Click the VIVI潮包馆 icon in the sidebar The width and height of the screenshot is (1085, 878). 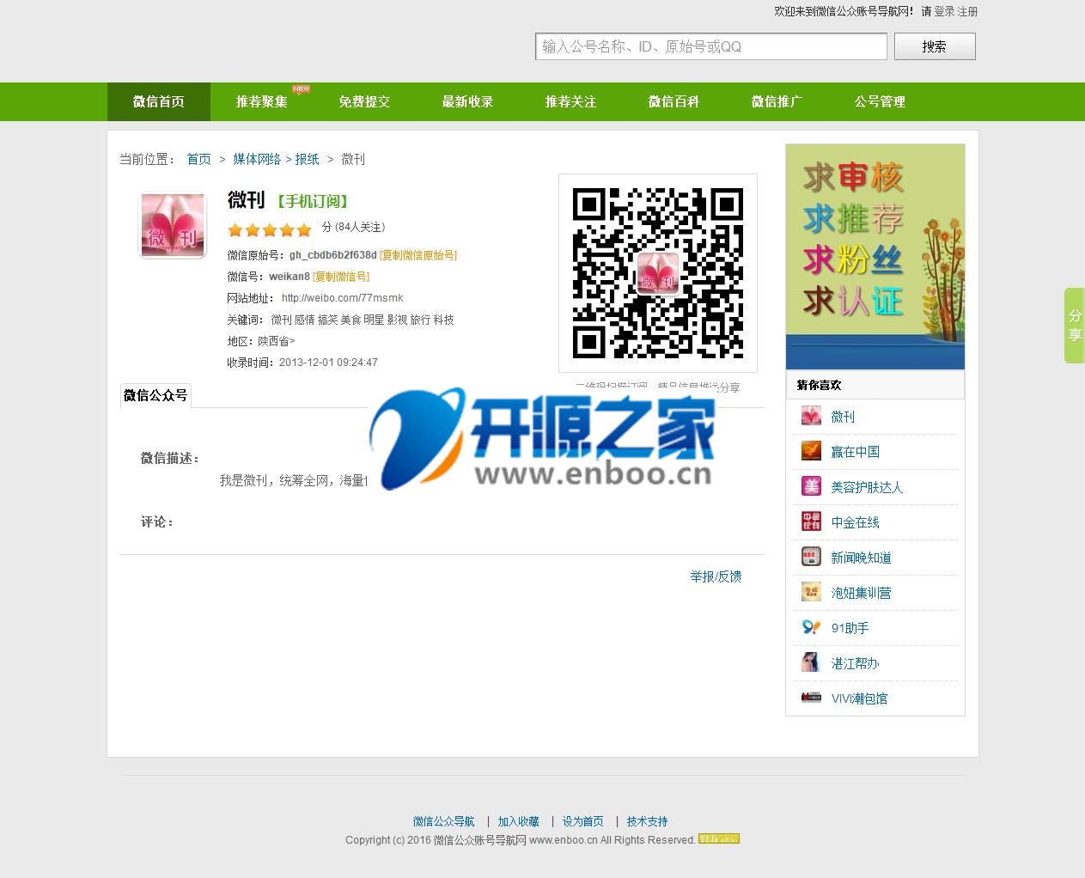pos(811,698)
